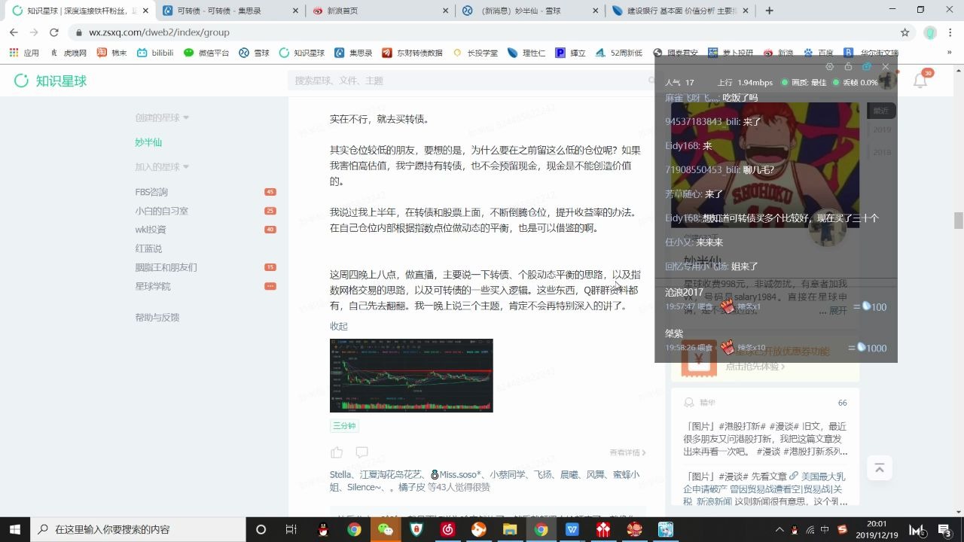Click the Windows taskbar search box

coord(139,530)
